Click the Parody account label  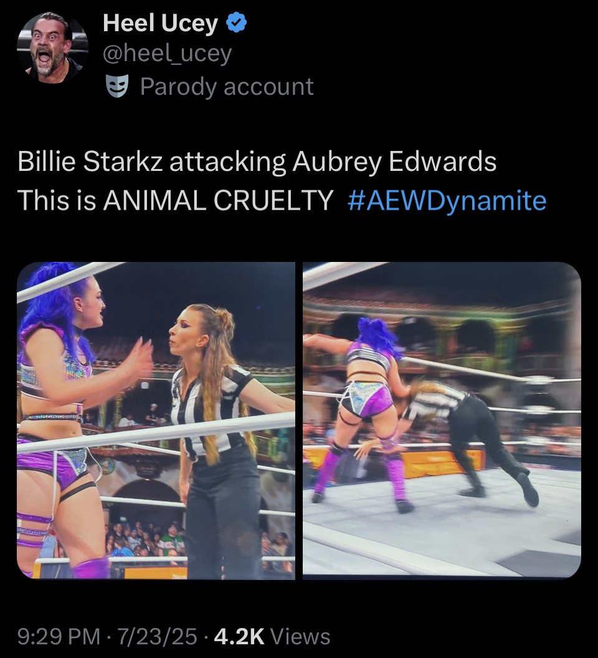(x=227, y=87)
